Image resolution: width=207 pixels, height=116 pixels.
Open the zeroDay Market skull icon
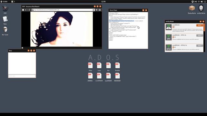click(201, 8)
